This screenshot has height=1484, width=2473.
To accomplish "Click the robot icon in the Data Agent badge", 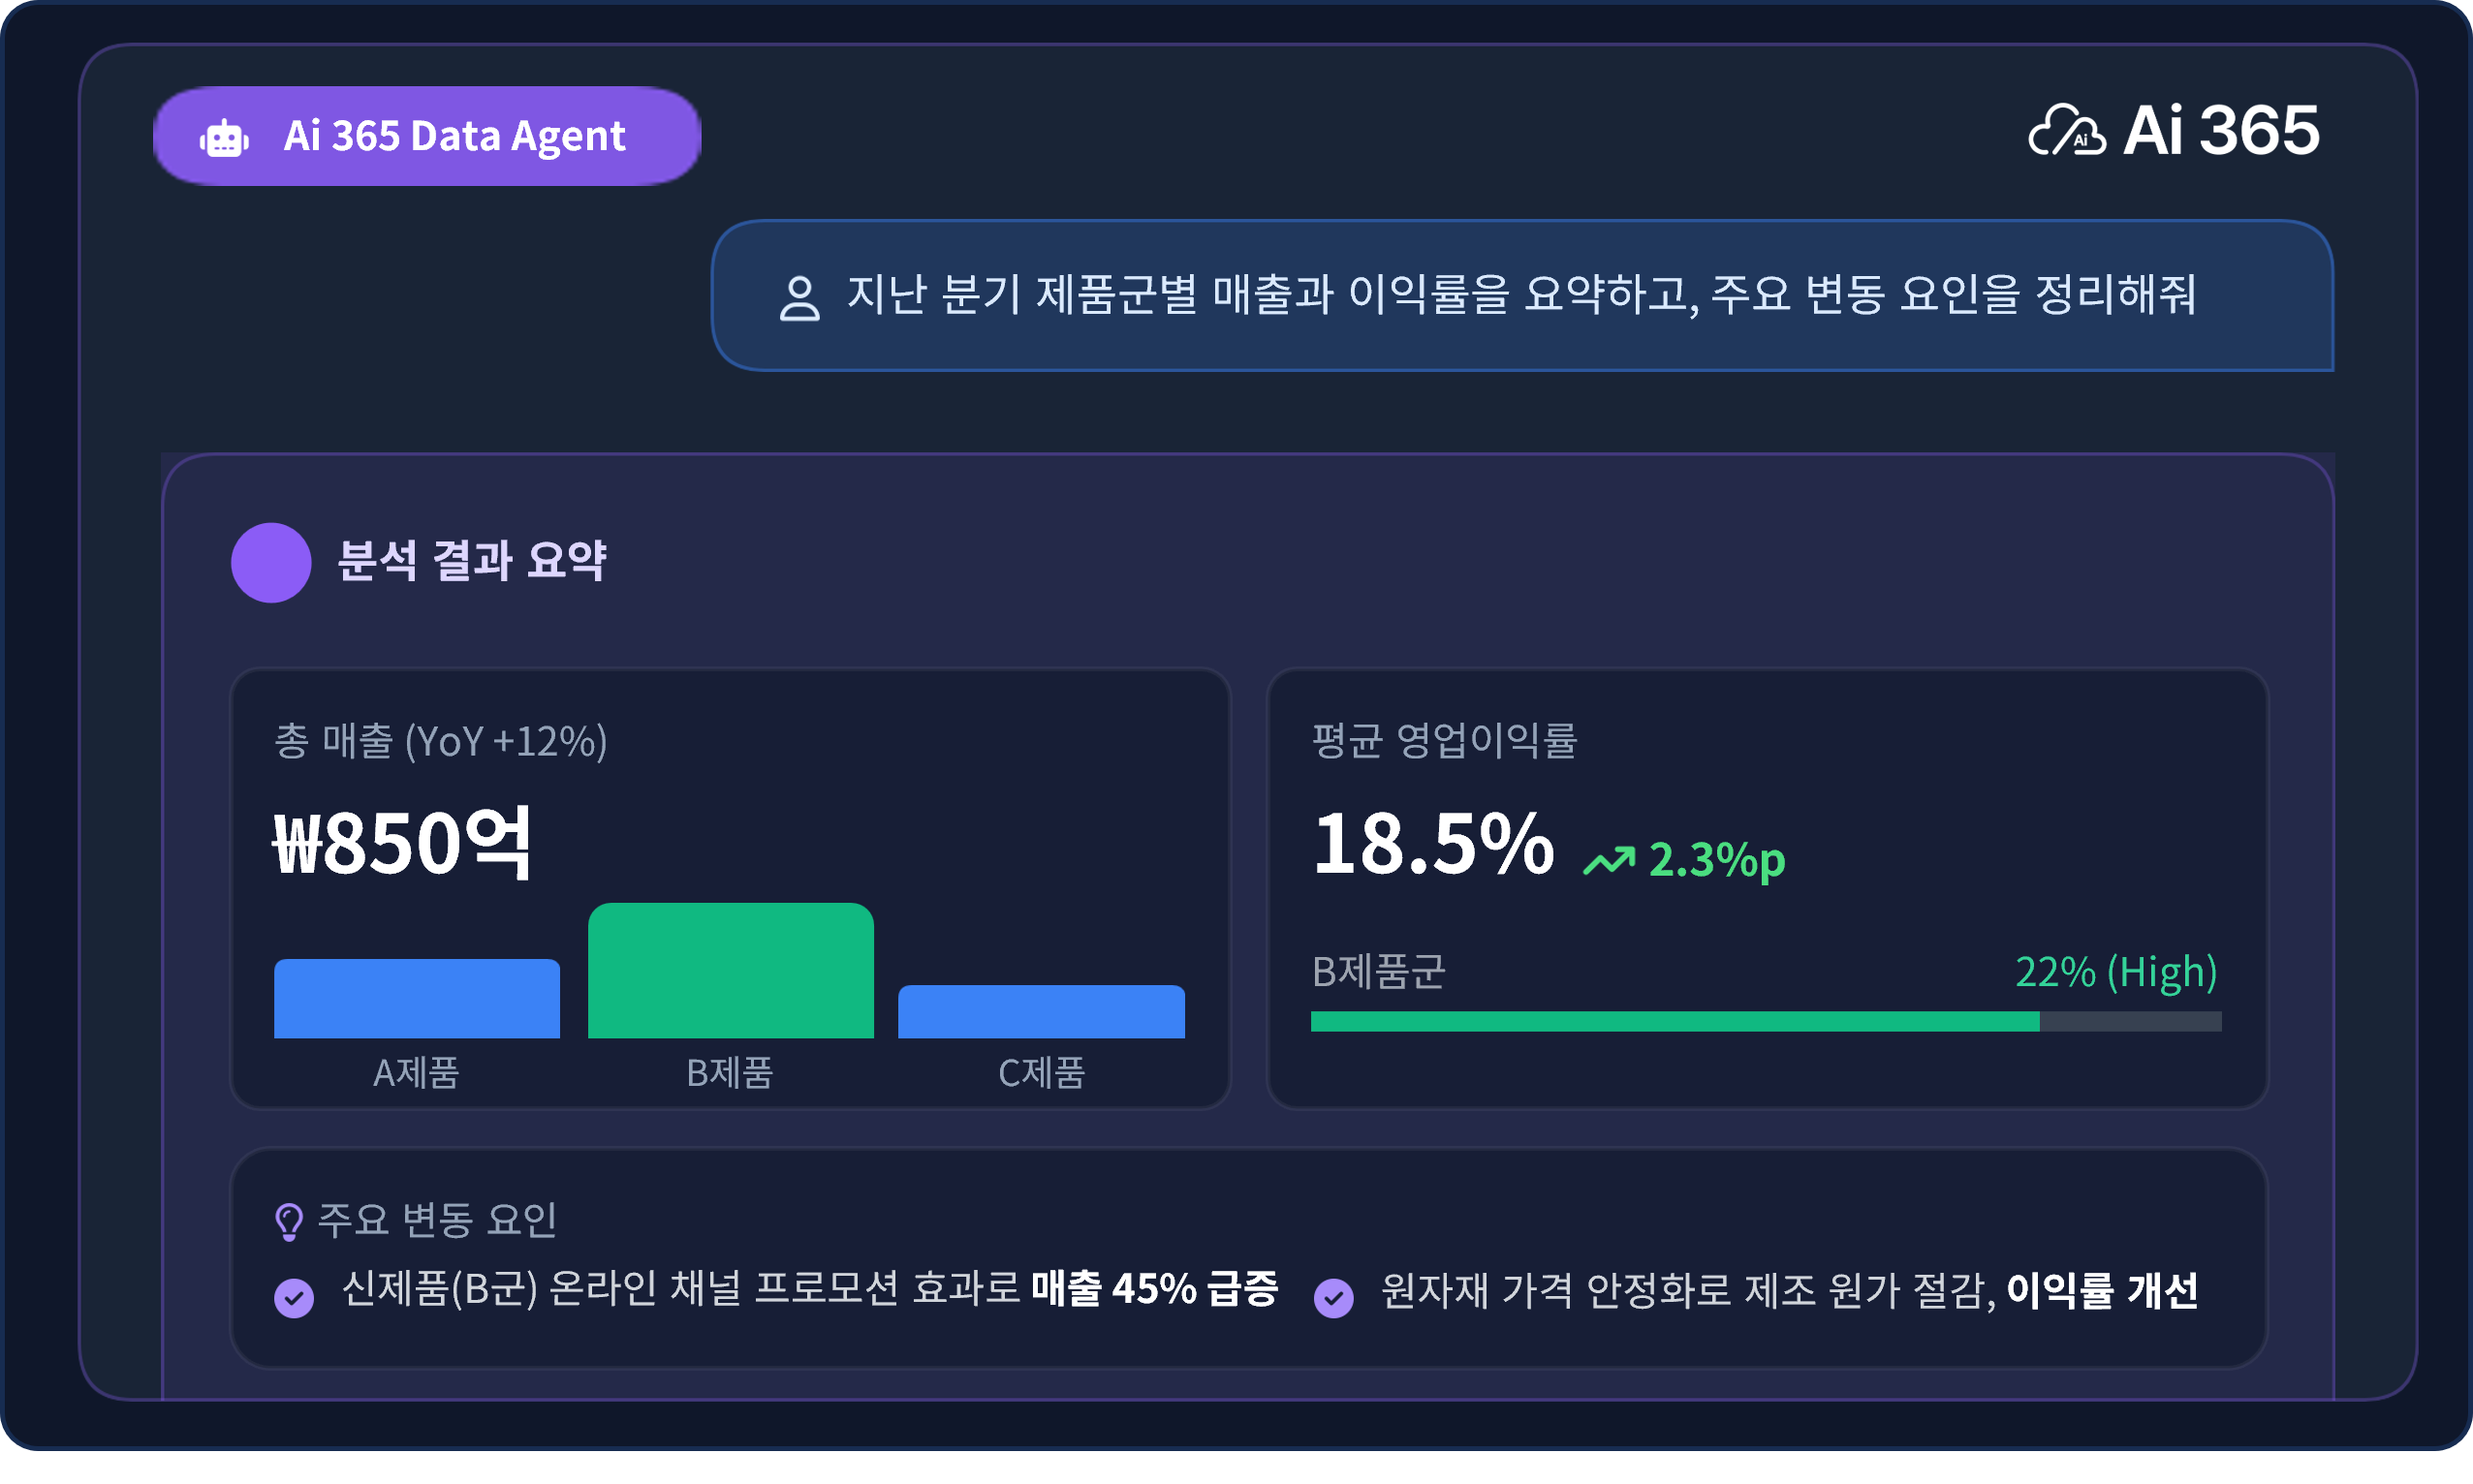I will coord(224,138).
